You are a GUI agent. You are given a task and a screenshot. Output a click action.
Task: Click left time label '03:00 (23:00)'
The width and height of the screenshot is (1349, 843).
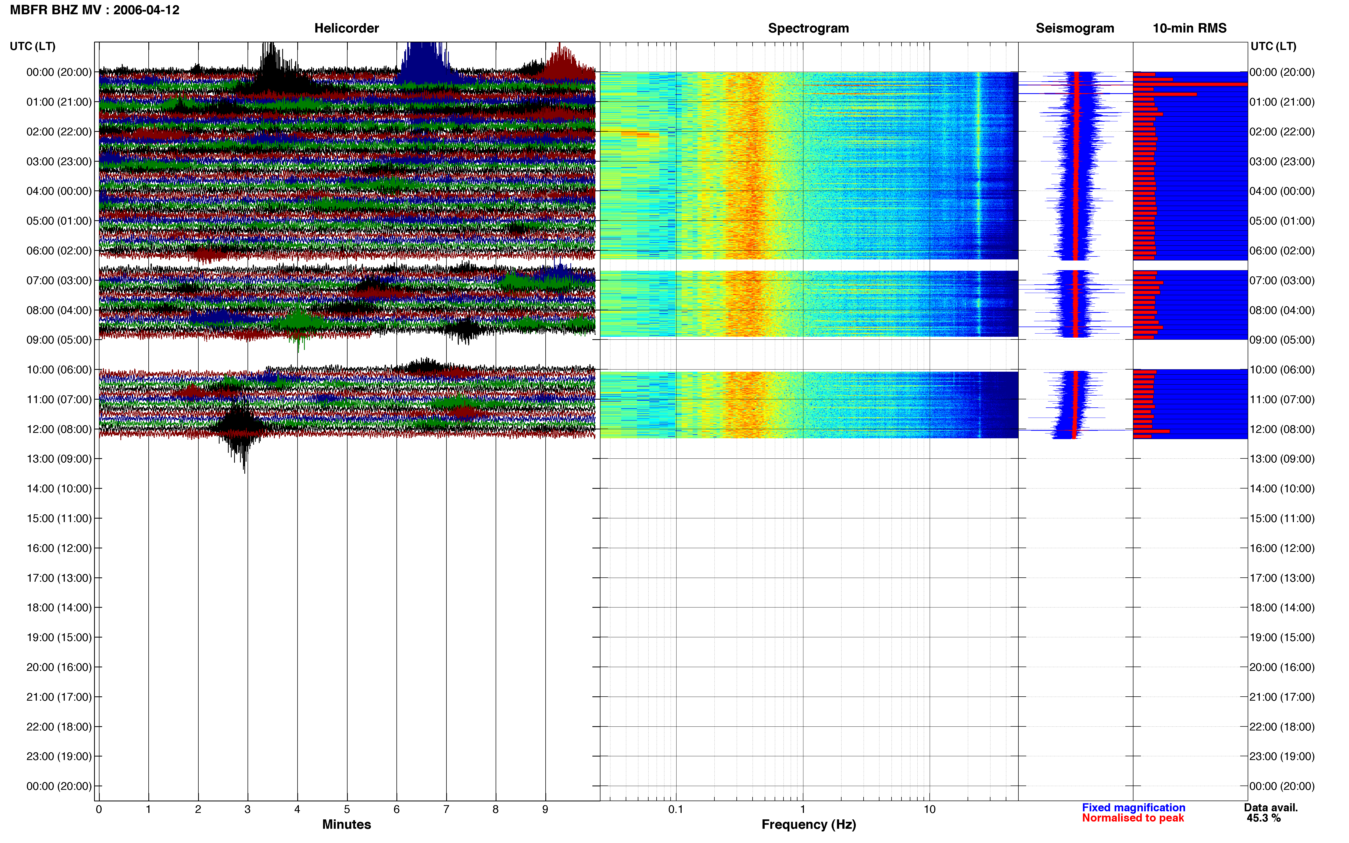[x=59, y=162]
